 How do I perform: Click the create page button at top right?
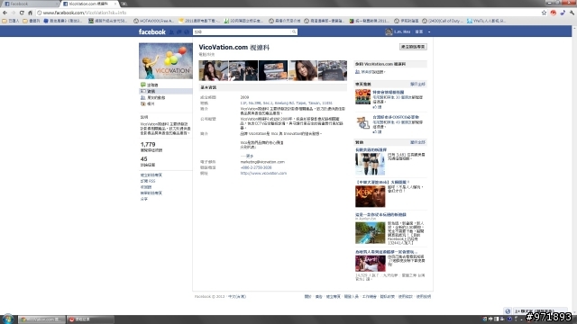pos(413,47)
